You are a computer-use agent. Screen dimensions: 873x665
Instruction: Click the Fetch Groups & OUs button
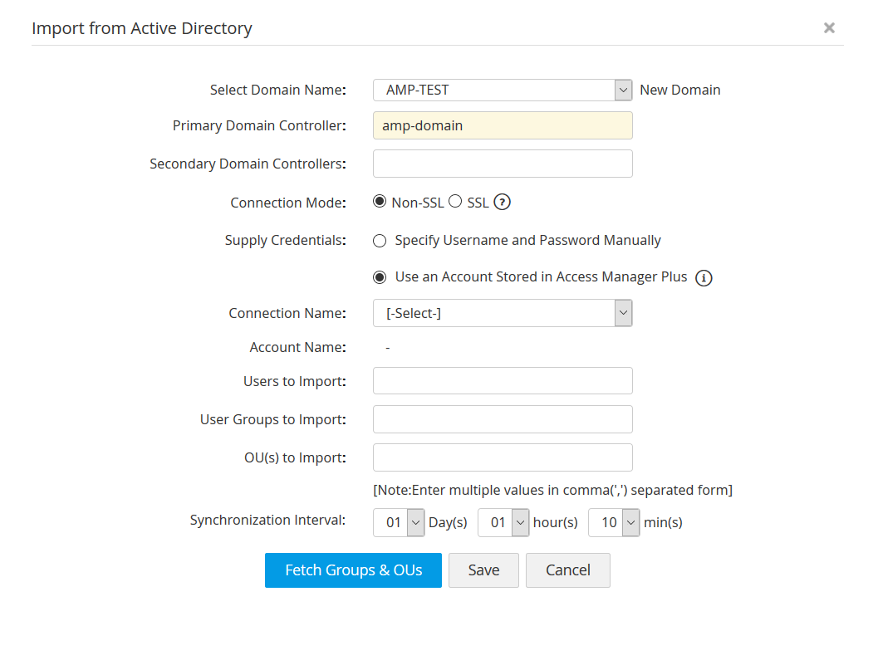coord(353,570)
